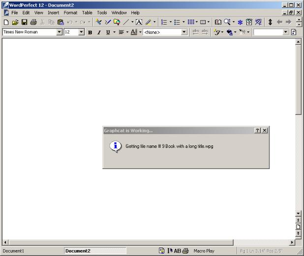The width and height of the screenshot is (304, 256).
Task: Toggle Underline formatting
Action: 108,32
